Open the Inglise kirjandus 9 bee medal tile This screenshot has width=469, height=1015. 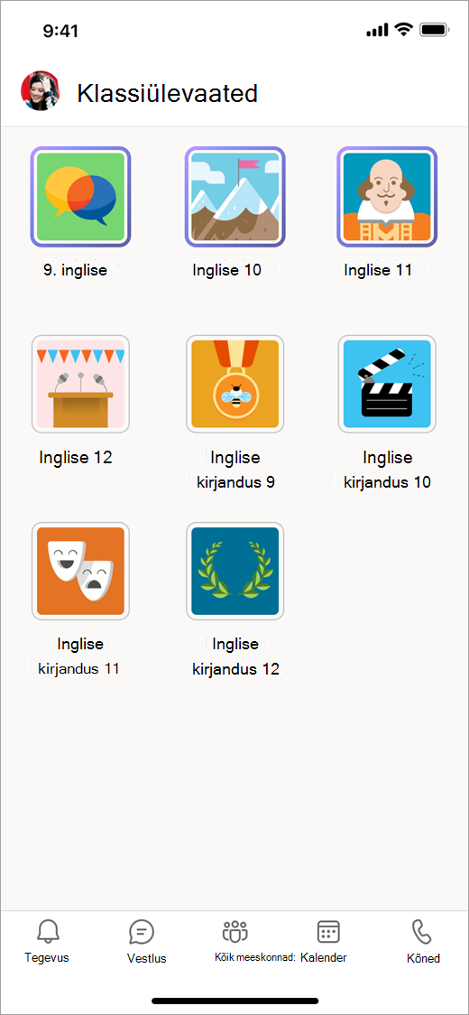coord(234,384)
